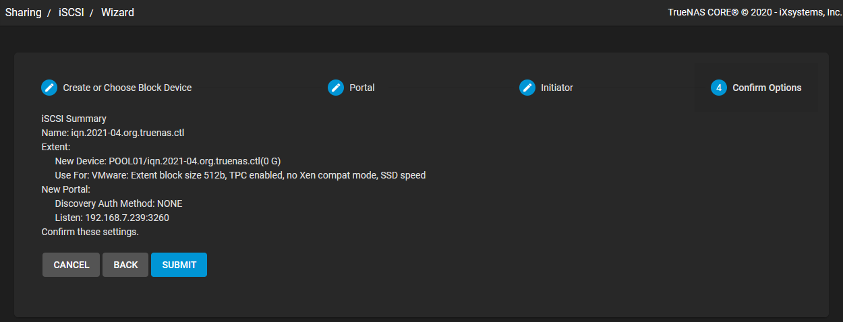Screen dimensions: 843x322
Task: Click the Use For VMware summary line
Action: 240,175
